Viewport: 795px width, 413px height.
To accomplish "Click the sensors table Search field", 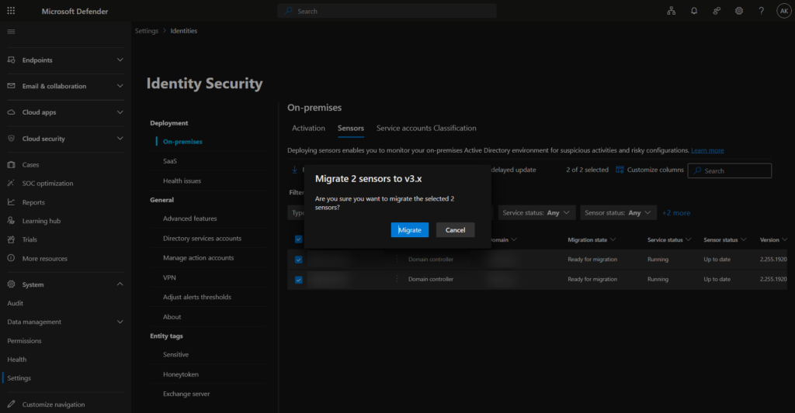I will (x=730, y=170).
